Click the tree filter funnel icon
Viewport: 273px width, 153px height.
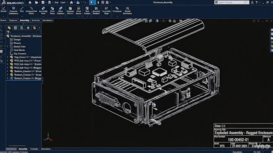click(x=8, y=32)
